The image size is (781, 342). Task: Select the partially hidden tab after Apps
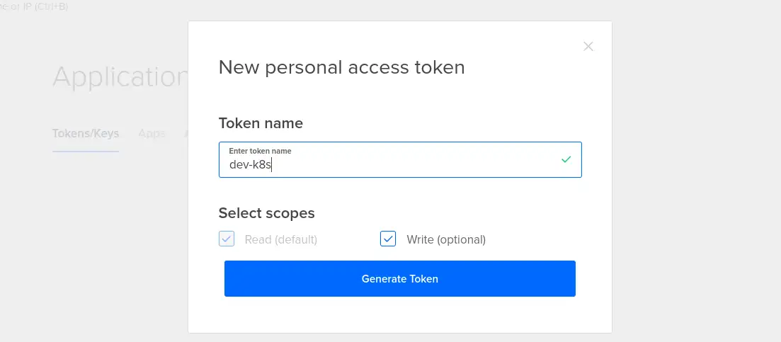pyautogui.click(x=186, y=133)
